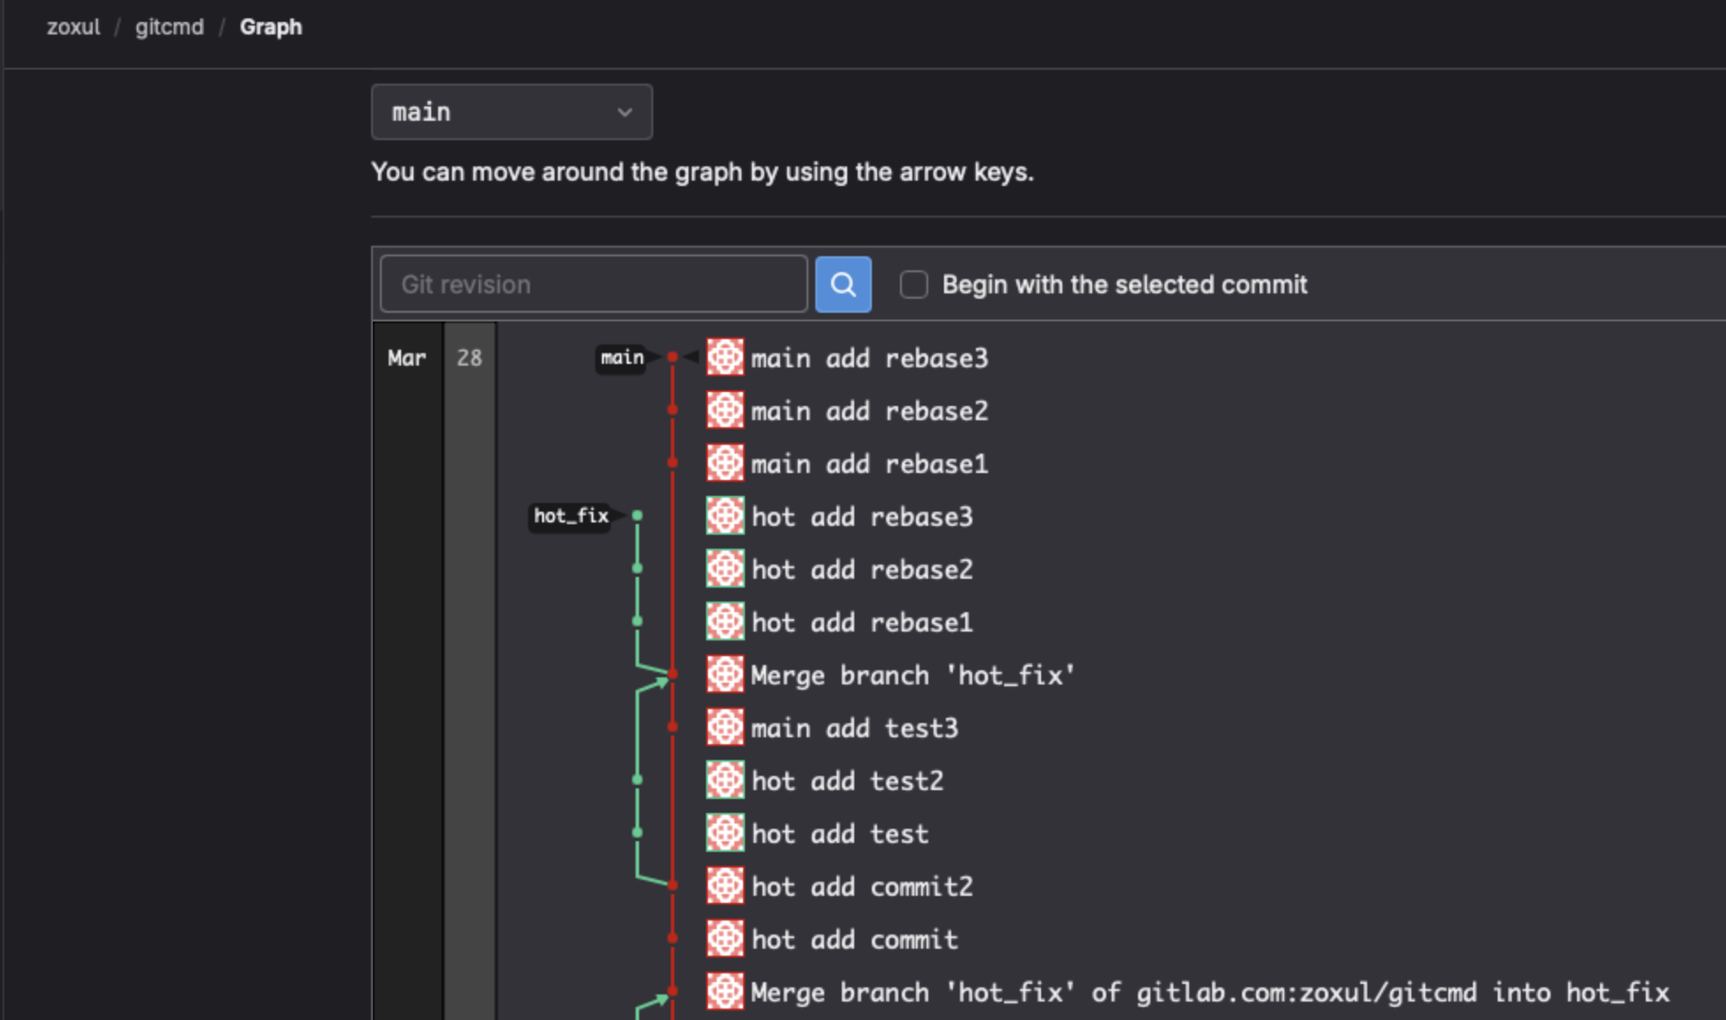Click avatar beside 'hot add test2' commit
Image resolution: width=1726 pixels, height=1020 pixels.
(725, 780)
